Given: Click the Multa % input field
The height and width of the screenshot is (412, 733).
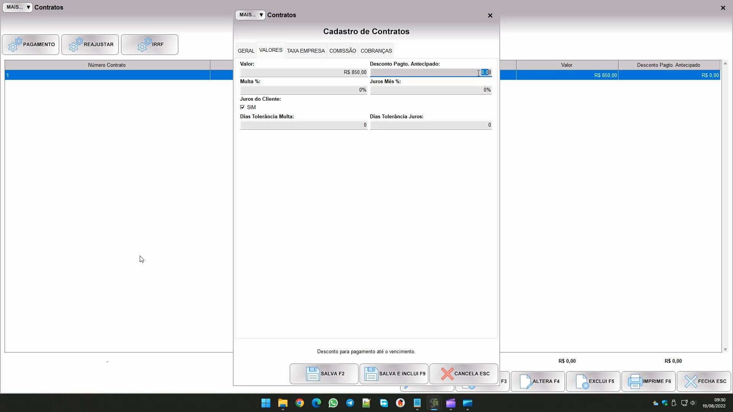Looking at the screenshot, I should (x=304, y=90).
